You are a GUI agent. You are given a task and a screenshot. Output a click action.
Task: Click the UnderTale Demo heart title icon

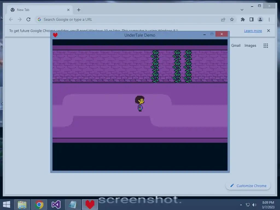(55, 35)
